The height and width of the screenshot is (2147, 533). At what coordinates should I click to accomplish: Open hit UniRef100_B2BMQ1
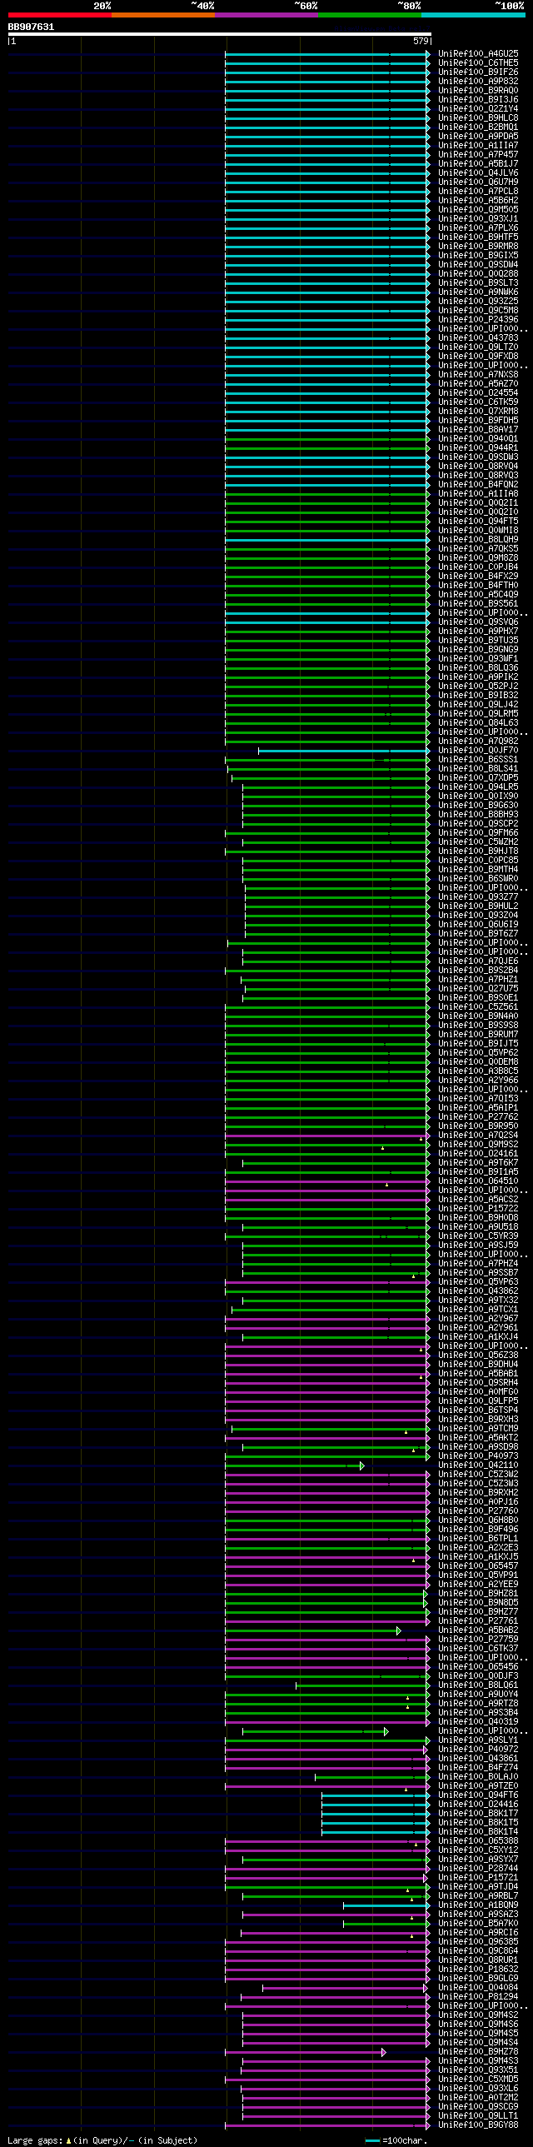[478, 127]
